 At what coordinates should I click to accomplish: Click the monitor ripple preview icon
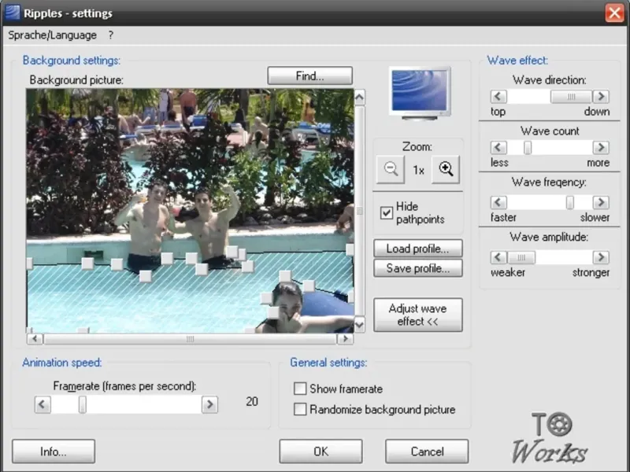[420, 93]
